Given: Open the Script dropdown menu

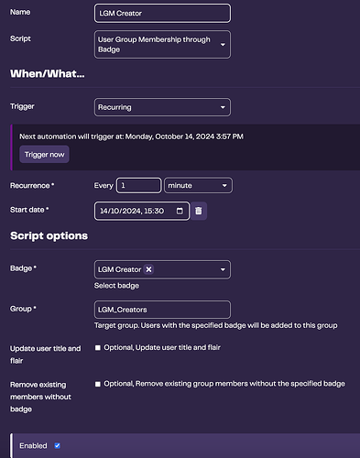Looking at the screenshot, I should pos(162,45).
